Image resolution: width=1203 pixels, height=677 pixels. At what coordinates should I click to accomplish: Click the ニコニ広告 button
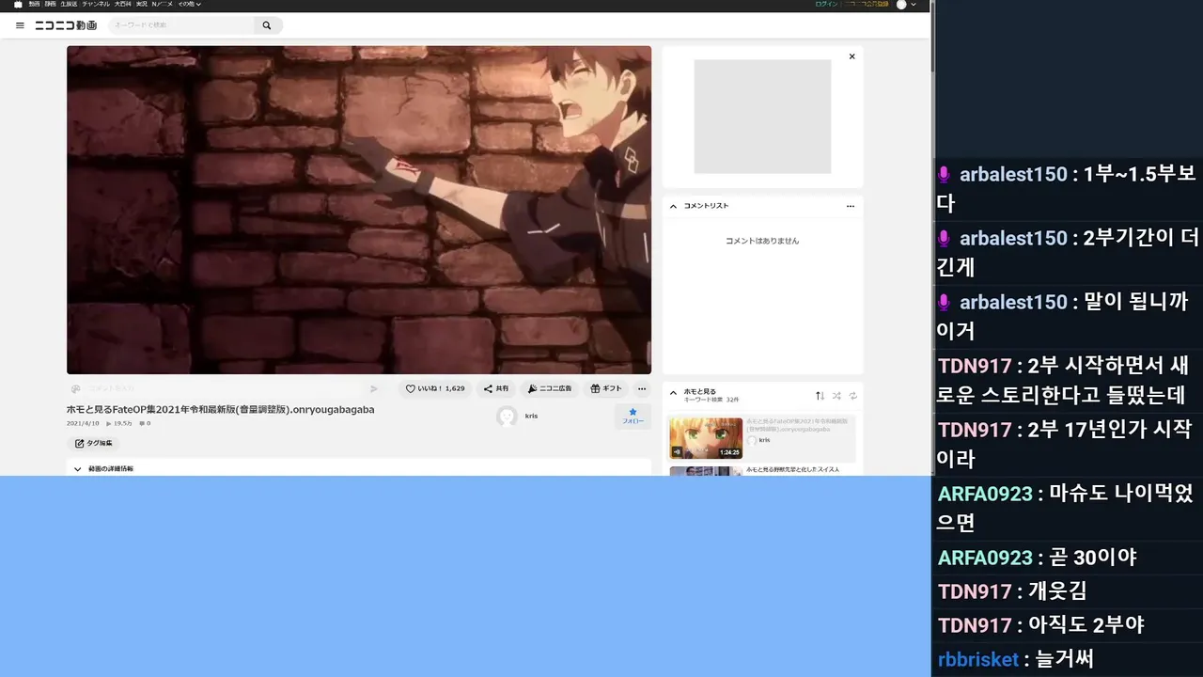550,388
